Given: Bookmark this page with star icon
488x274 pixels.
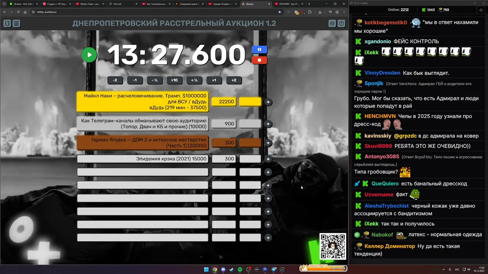Looking at the screenshot, I should tap(279, 12).
